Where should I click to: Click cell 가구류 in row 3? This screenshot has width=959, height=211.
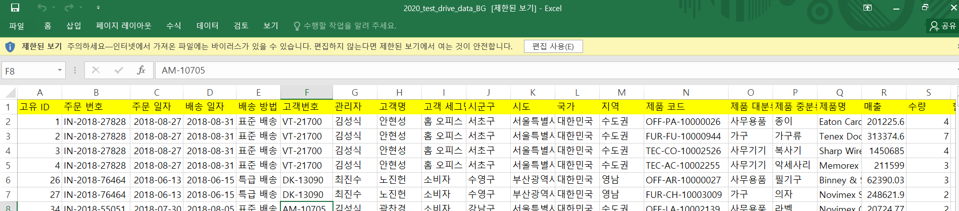pos(795,136)
